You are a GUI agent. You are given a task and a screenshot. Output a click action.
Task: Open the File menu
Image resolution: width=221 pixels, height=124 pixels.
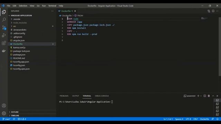[x=8, y=6]
